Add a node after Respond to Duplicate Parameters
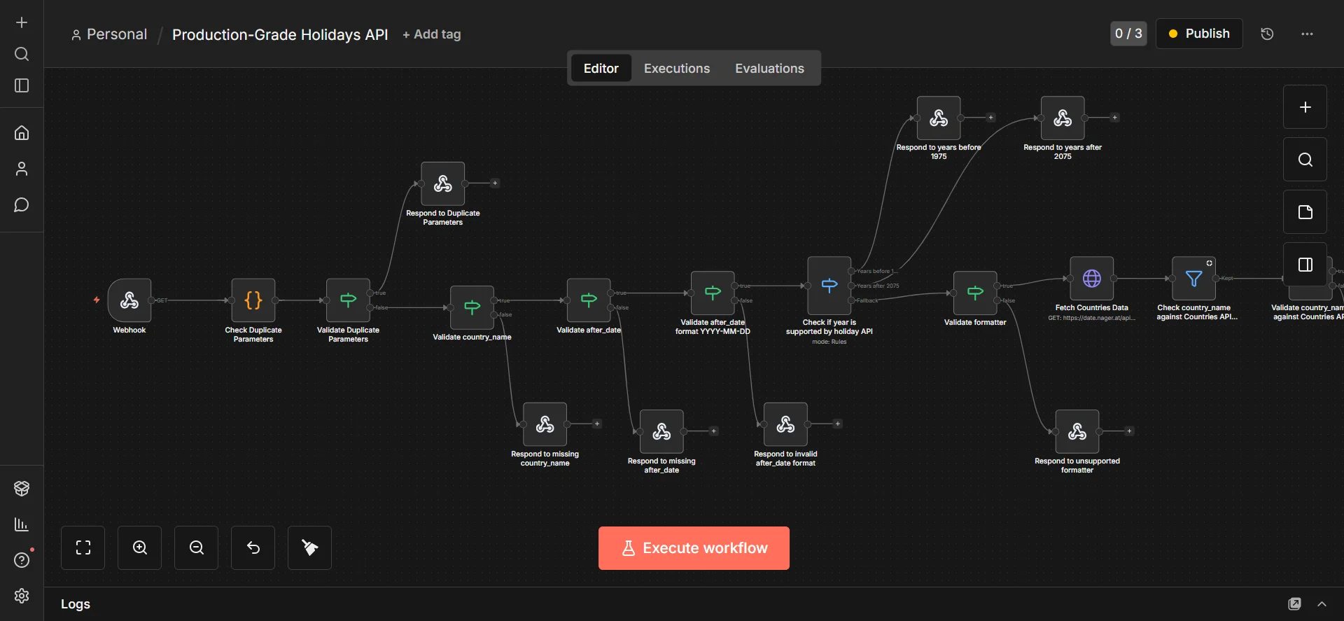The height and width of the screenshot is (621, 1344). pyautogui.click(x=495, y=183)
